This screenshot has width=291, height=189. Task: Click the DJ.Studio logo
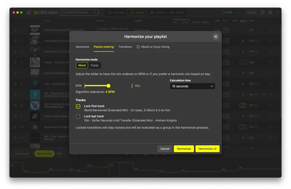pos(46,13)
